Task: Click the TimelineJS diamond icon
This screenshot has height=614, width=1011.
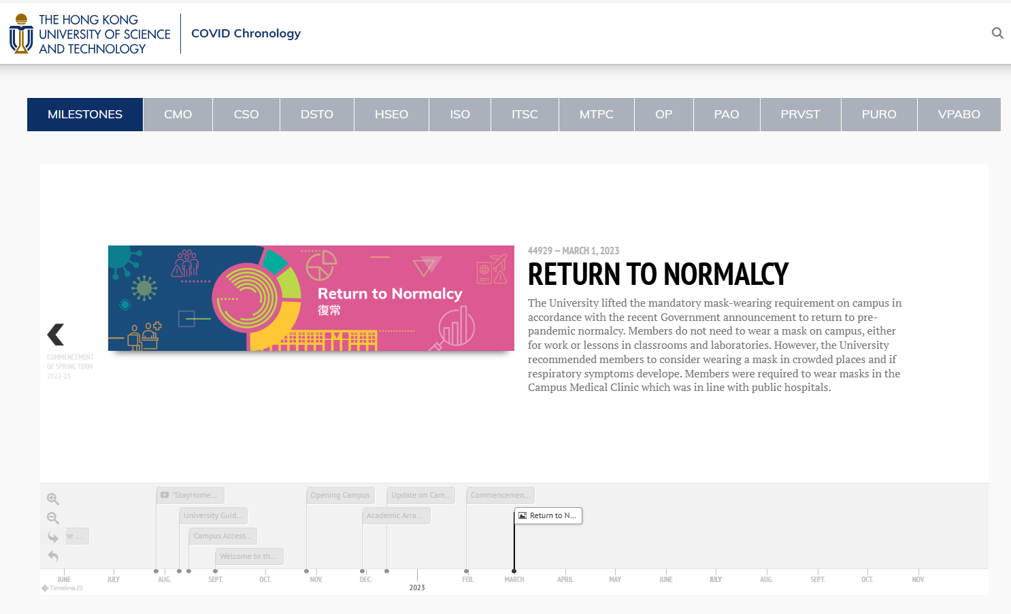Action: pos(44,587)
